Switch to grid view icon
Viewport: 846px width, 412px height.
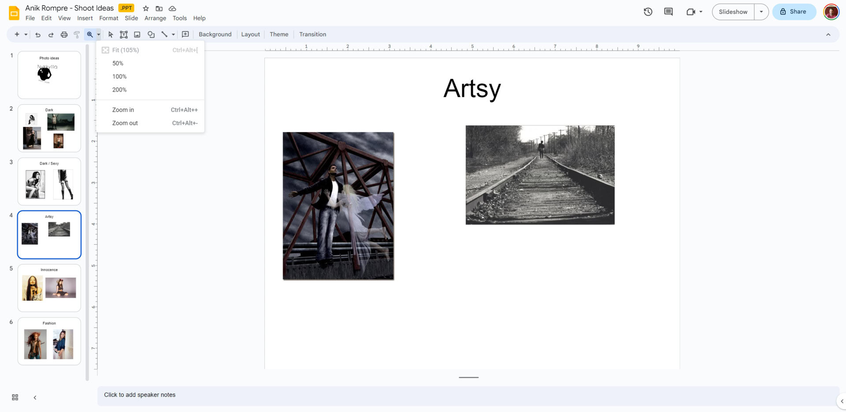[15, 397]
